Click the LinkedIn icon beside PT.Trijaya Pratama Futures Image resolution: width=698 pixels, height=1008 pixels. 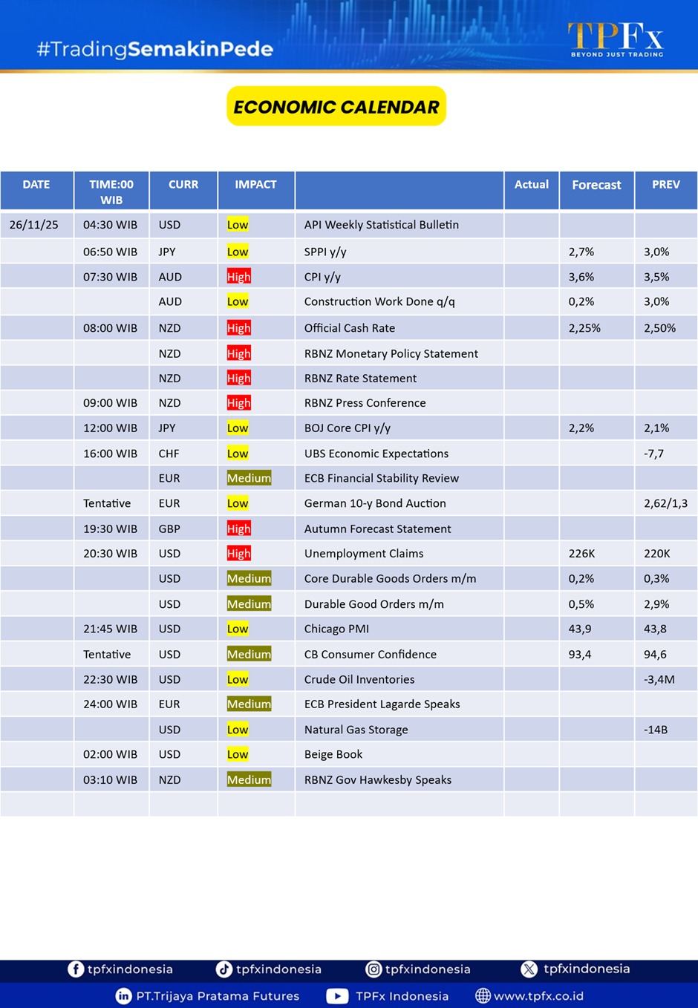click(x=124, y=996)
